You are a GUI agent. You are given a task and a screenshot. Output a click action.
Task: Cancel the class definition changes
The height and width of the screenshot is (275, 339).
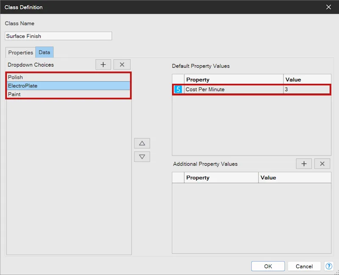point(304,266)
